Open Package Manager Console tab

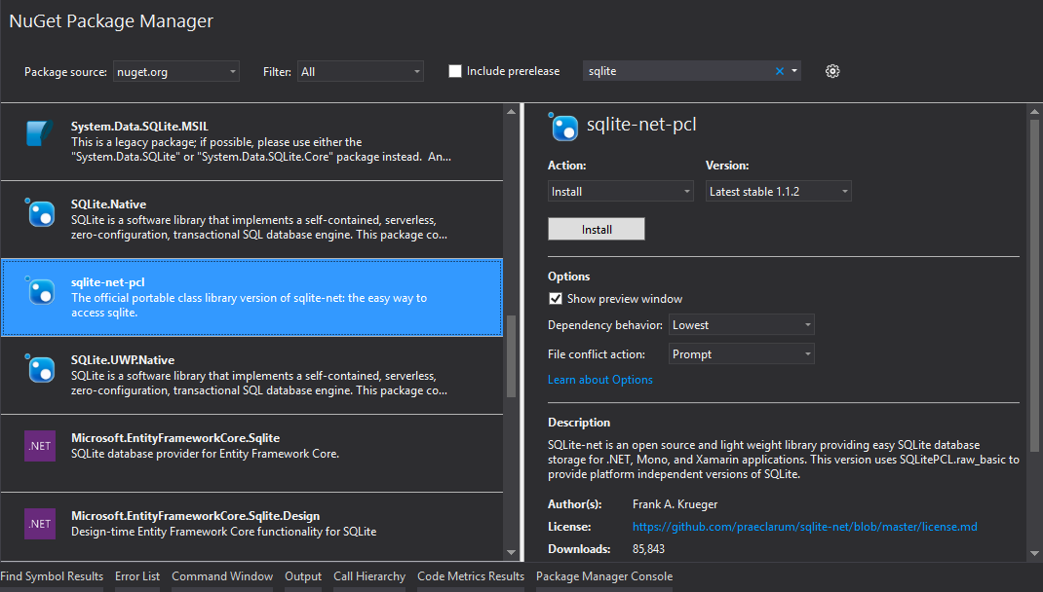coord(604,576)
